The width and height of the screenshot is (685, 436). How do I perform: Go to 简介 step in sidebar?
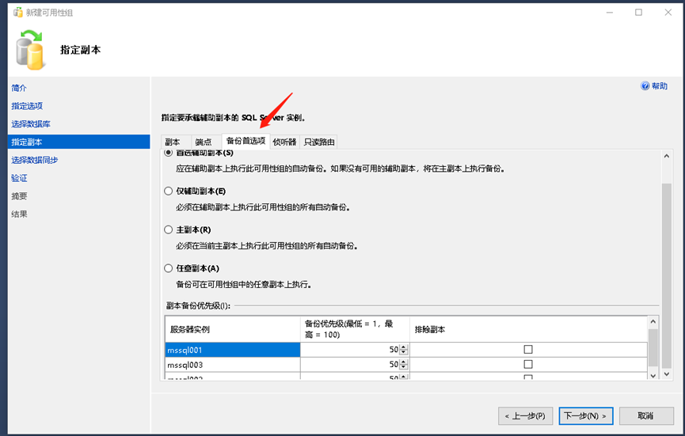pyautogui.click(x=19, y=88)
